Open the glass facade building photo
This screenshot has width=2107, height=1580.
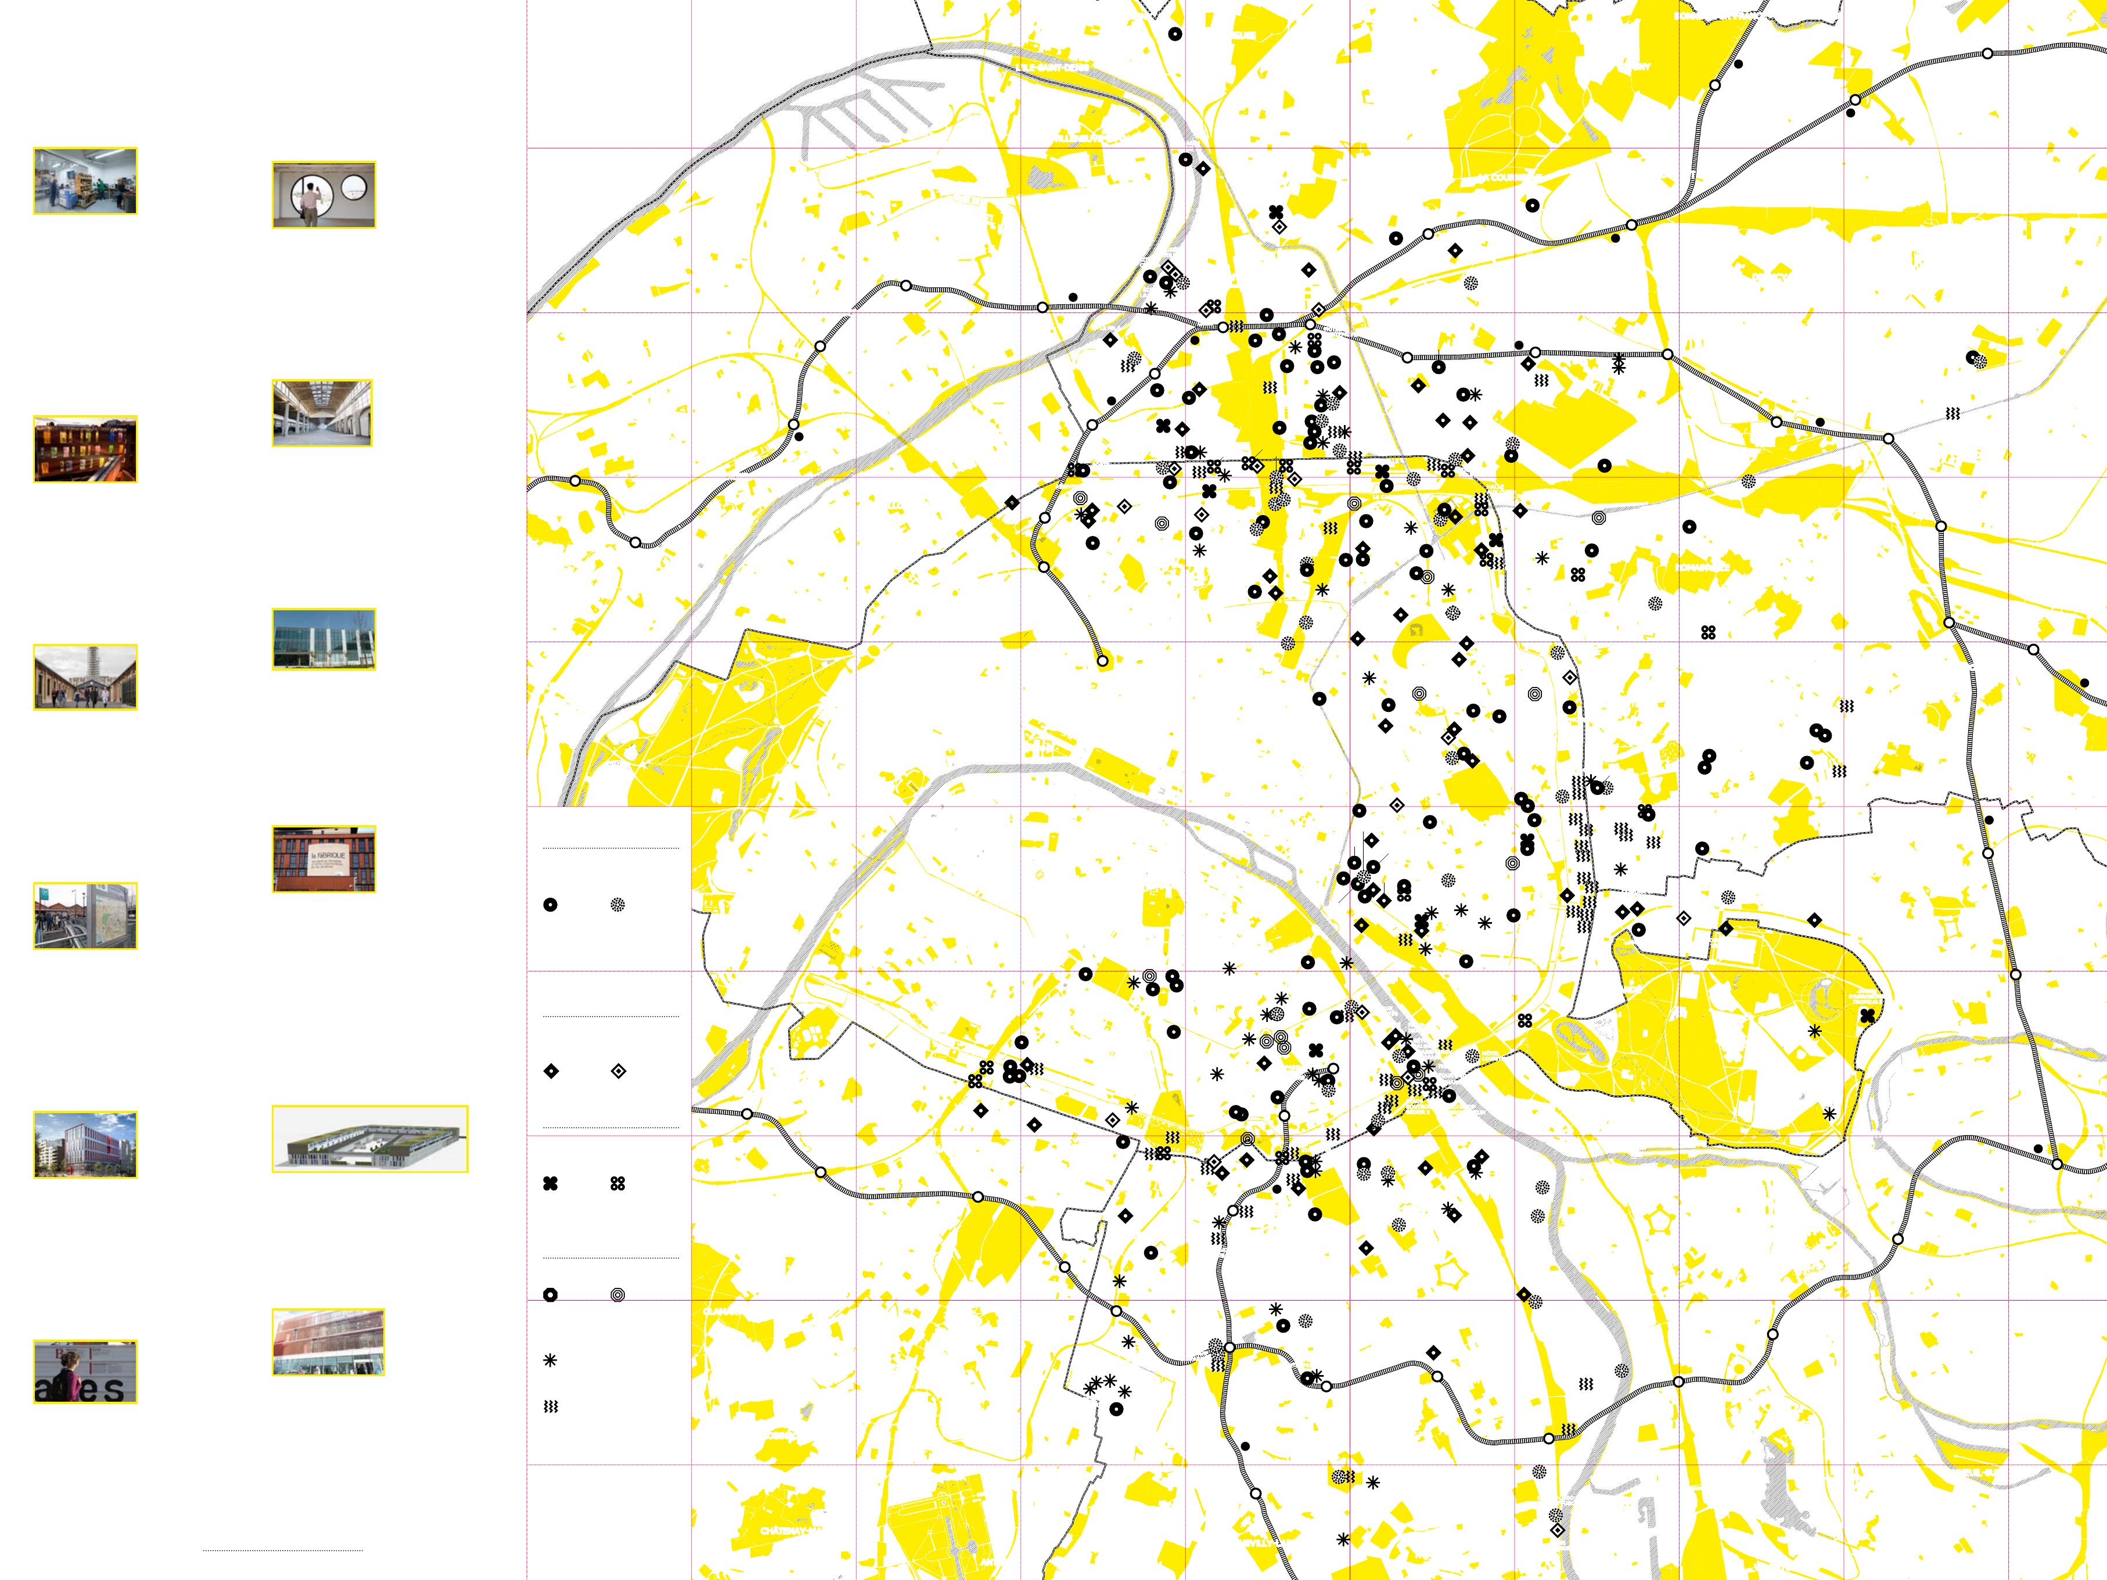[x=324, y=639]
